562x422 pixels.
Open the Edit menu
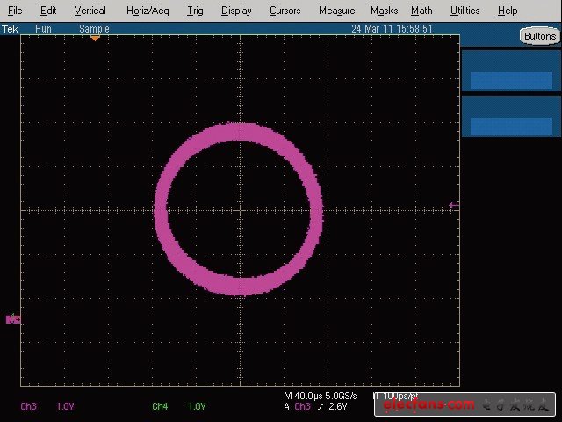coord(48,11)
